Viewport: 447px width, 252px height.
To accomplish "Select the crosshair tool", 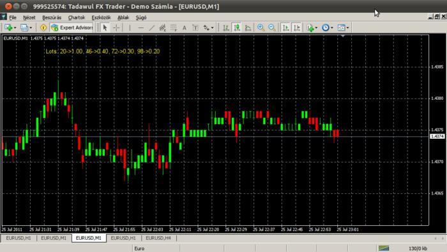I will tap(116, 28).
